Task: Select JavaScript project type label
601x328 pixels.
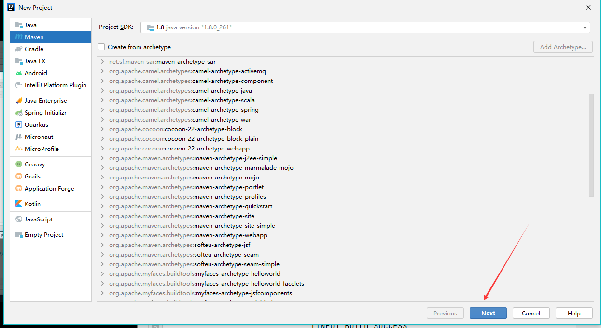Action: 39,219
